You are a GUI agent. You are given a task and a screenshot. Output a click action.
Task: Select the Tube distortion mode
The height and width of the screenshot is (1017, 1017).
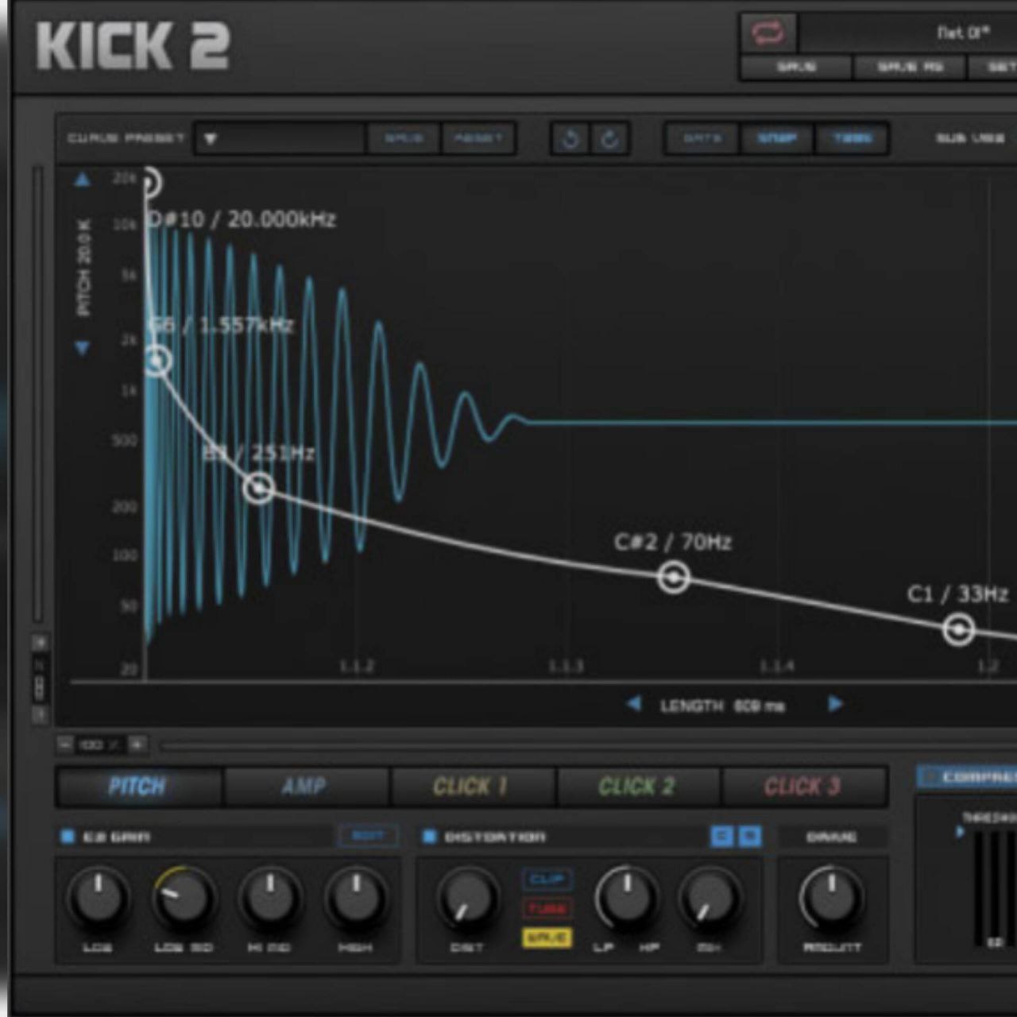coord(547,908)
